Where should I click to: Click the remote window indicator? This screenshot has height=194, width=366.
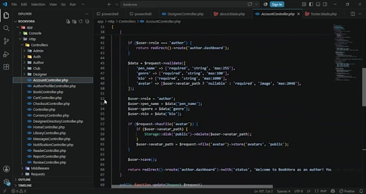(x=5, y=191)
